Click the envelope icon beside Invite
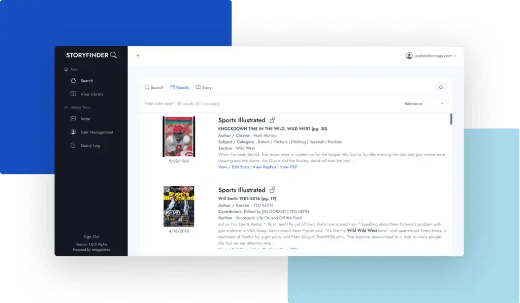This screenshot has width=520, height=303. pos(73,118)
